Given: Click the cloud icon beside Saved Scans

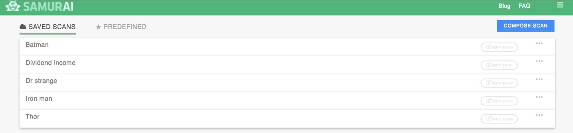Looking at the screenshot, I should point(23,27).
